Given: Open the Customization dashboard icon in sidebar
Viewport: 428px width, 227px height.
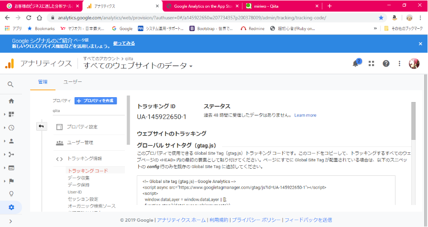Looking at the screenshot, I should point(11,114).
